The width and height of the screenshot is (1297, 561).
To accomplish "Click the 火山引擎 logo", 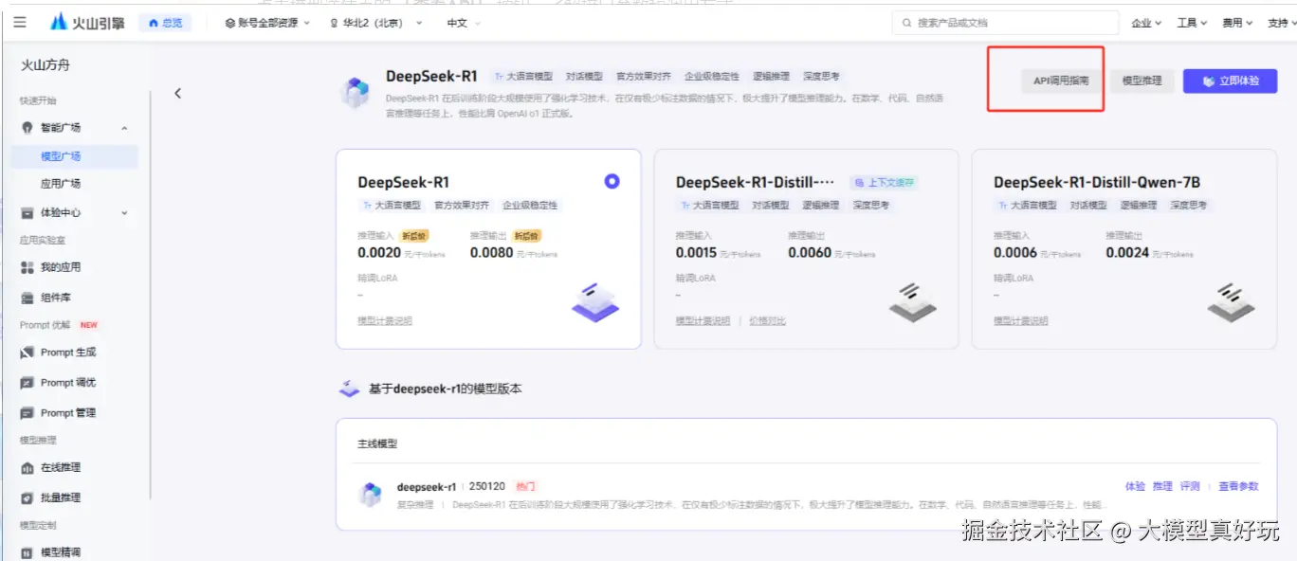I will (87, 22).
